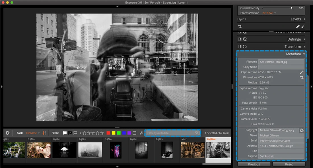Select the brush tool in Layers panel

pos(303,26)
